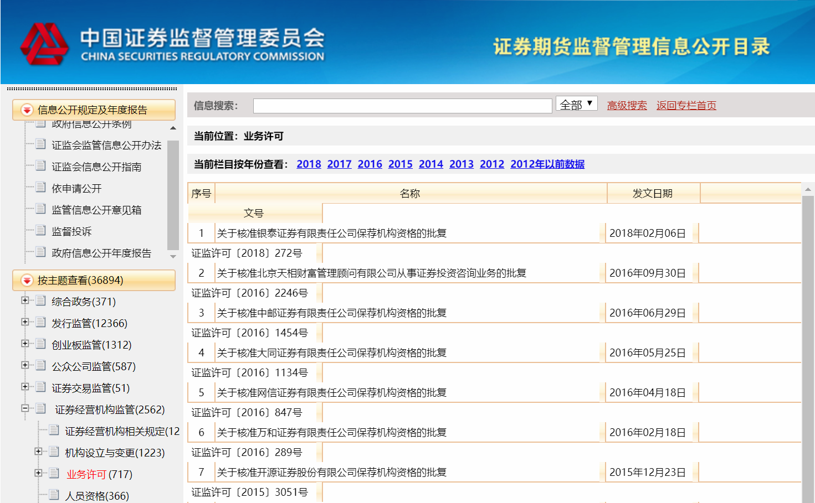Expand the 机构设立与变更(1223) node
Viewport: 815px width, 503px height.
tap(38, 452)
